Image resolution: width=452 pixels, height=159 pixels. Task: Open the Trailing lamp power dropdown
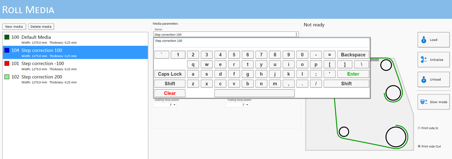pos(238,105)
